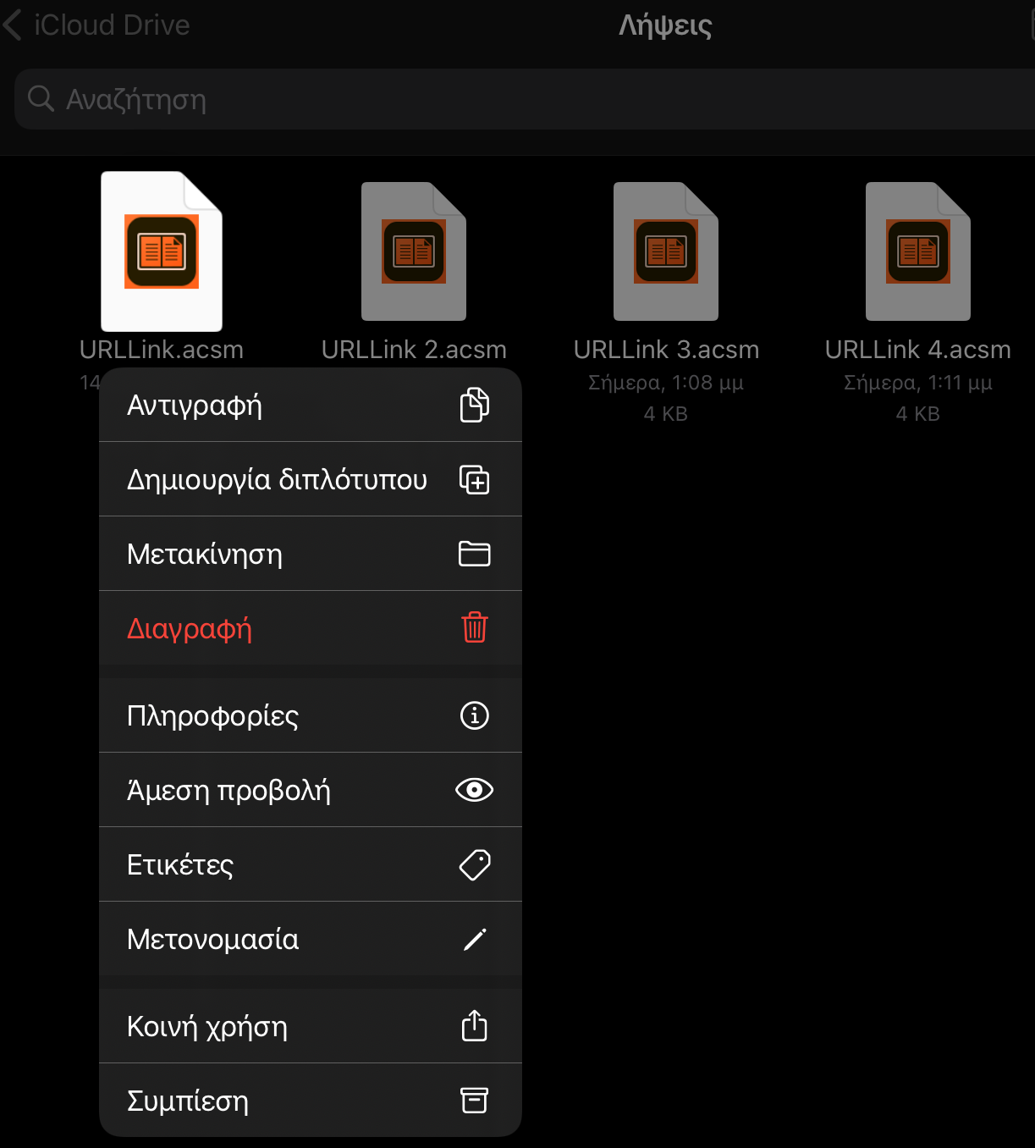Select the highlighted URLLink.acsm file thumbnail
1035x1148 pixels.
click(162, 251)
